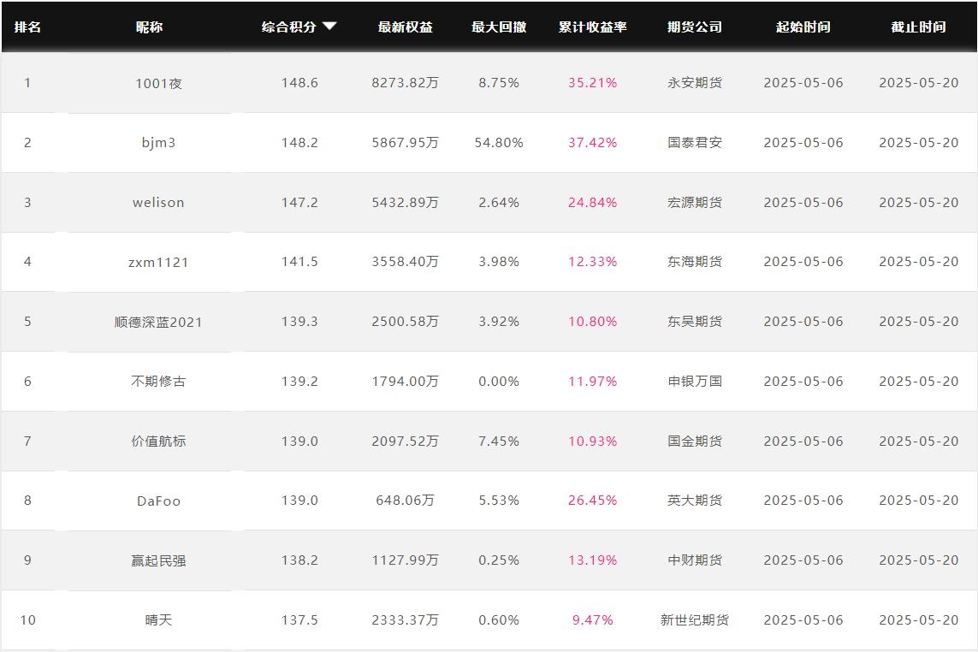Image resolution: width=978 pixels, height=652 pixels.
Task: Open nickname 晴天
Action: [158, 620]
